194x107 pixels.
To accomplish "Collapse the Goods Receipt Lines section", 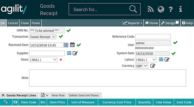I will coord(3,95).
